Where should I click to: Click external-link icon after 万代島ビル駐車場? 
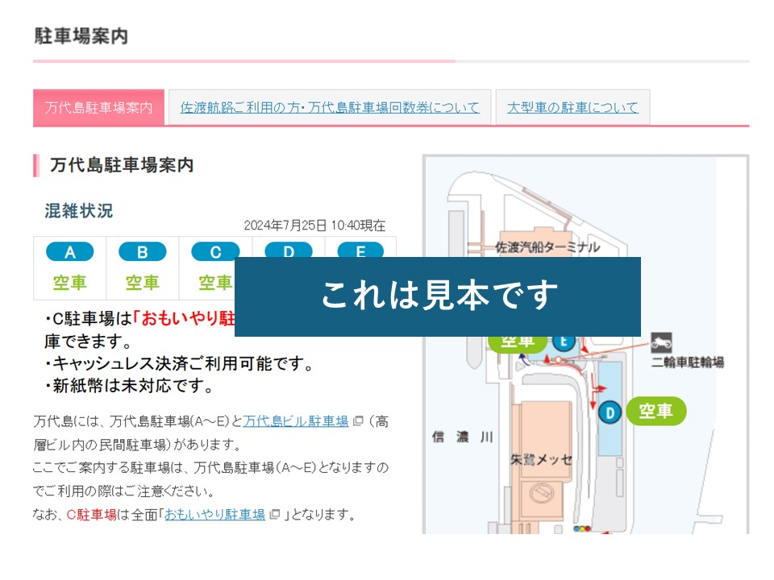359,421
